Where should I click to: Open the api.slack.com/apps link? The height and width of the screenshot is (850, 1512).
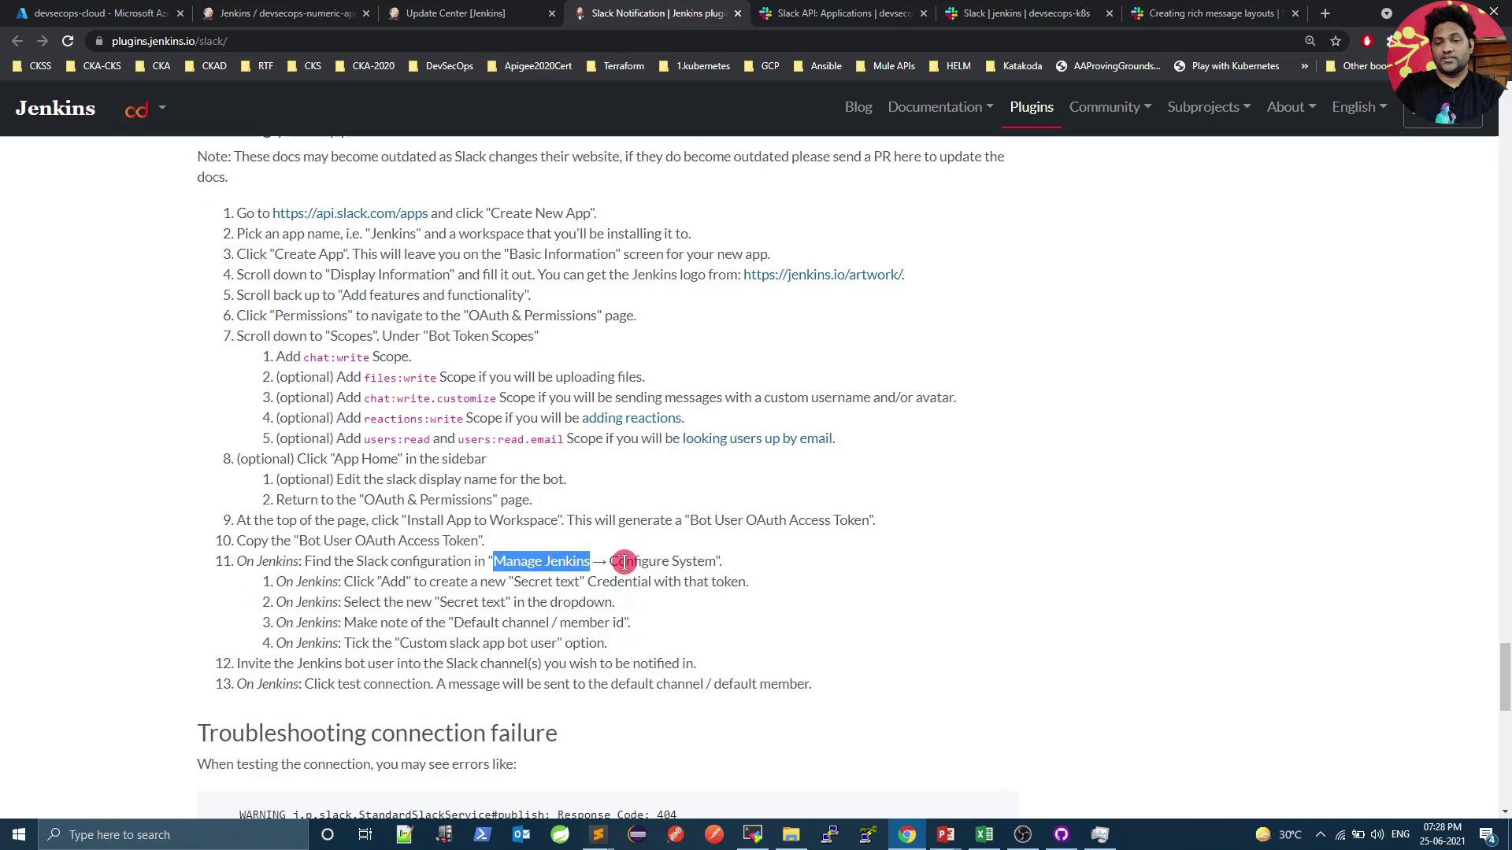[350, 213]
